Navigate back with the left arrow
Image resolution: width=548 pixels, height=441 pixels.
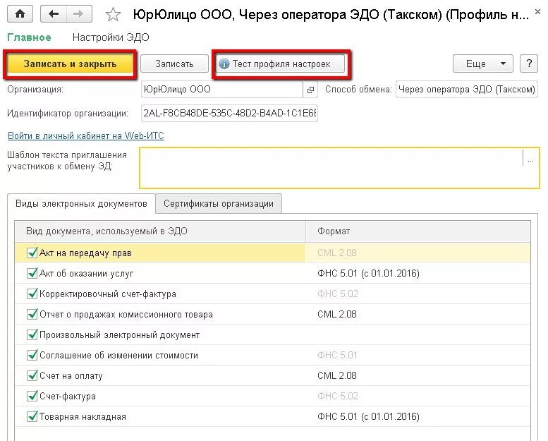(x=54, y=14)
